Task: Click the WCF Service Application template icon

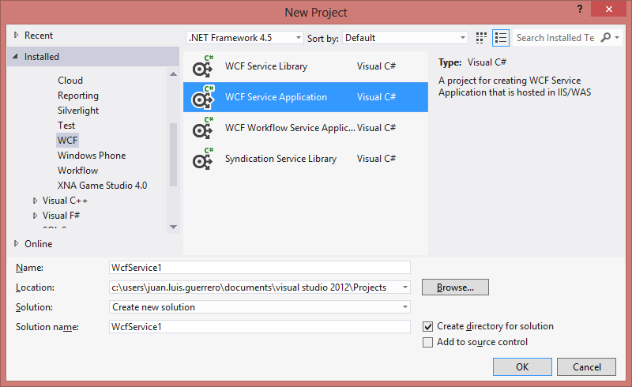Action: point(204,97)
